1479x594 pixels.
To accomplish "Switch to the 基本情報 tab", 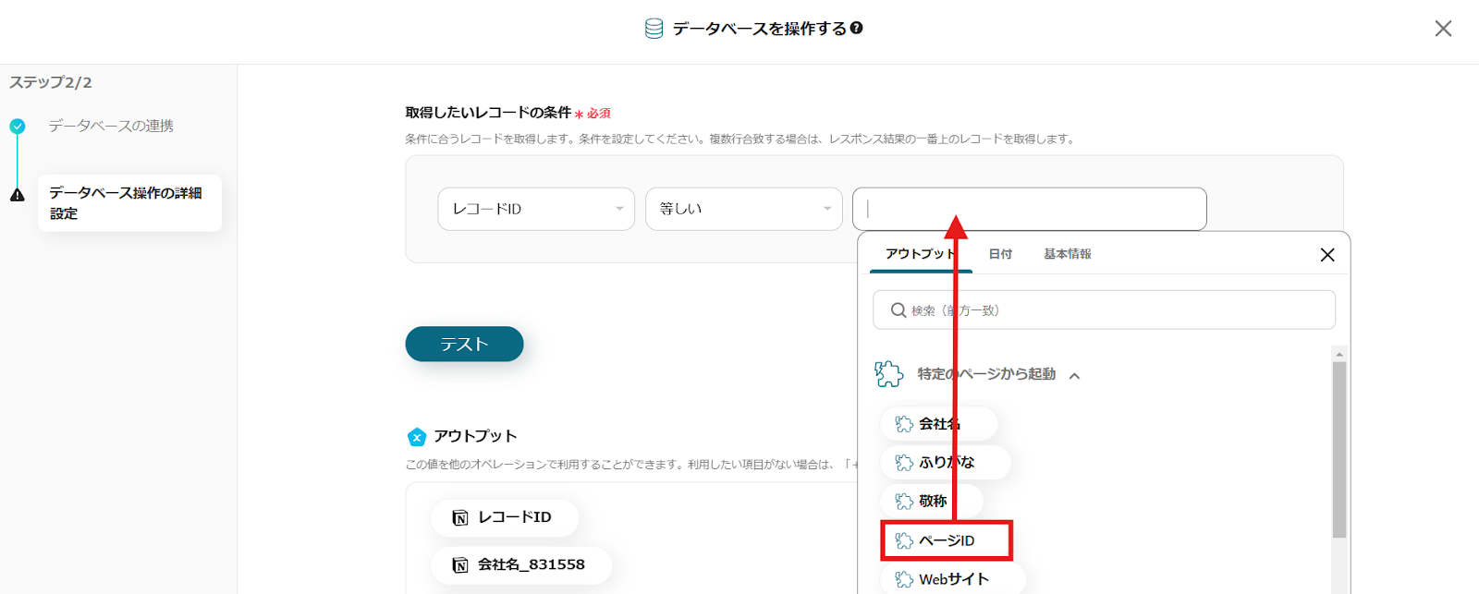I will pos(1067,254).
